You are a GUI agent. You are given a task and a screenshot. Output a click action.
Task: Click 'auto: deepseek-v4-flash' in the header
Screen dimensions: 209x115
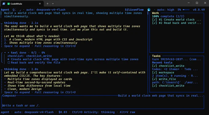(x=46, y=10)
